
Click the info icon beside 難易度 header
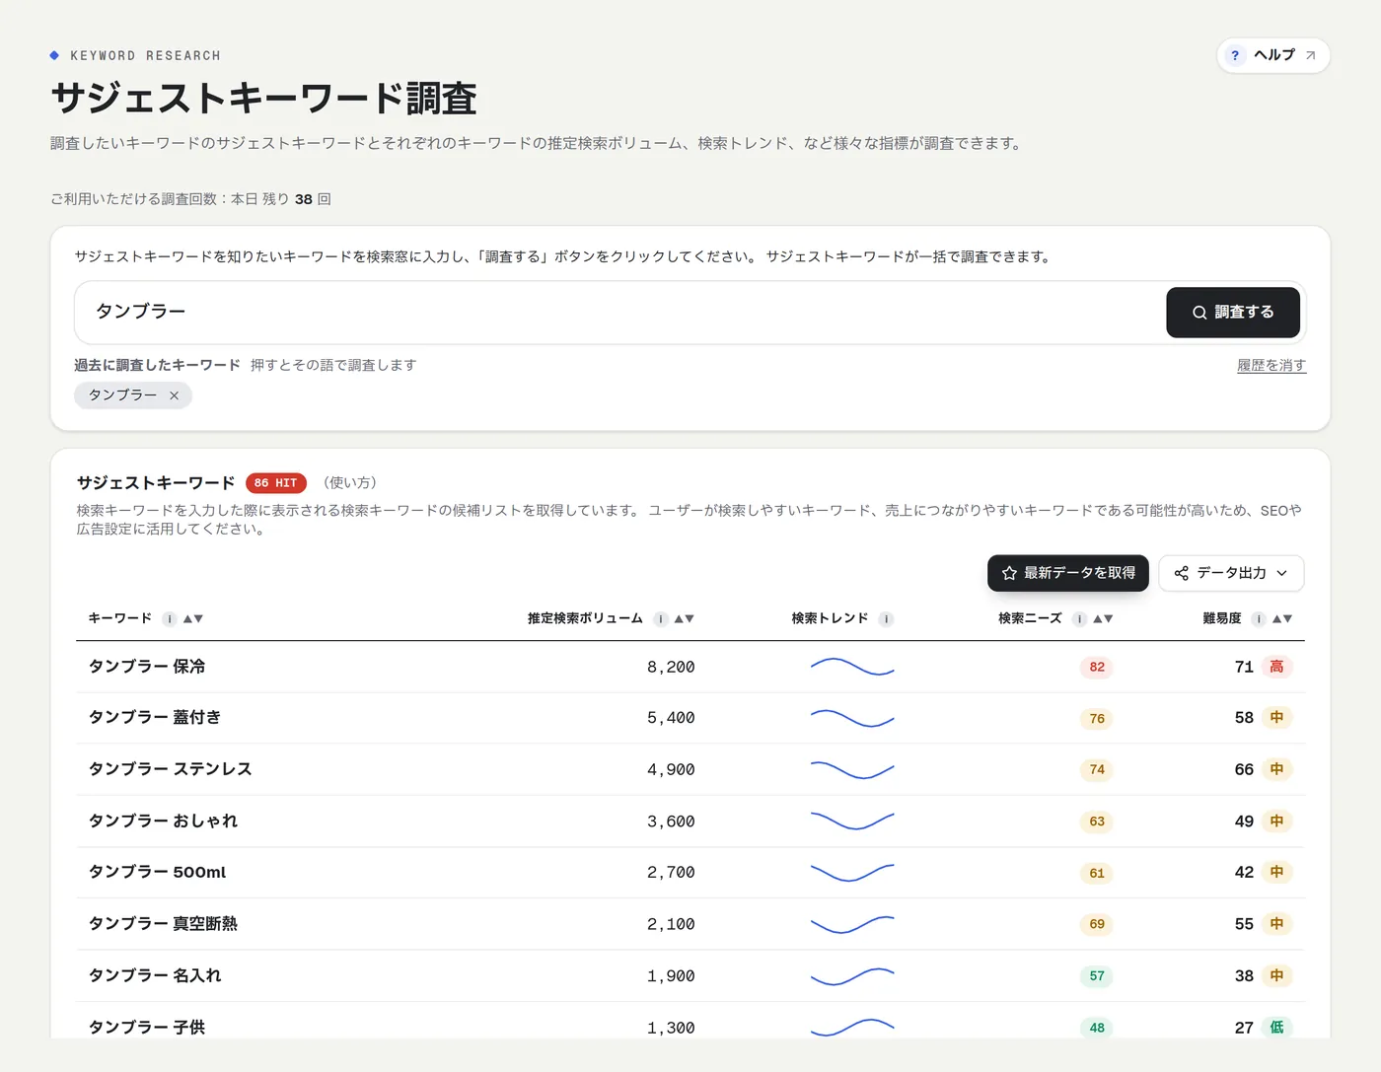tap(1259, 619)
